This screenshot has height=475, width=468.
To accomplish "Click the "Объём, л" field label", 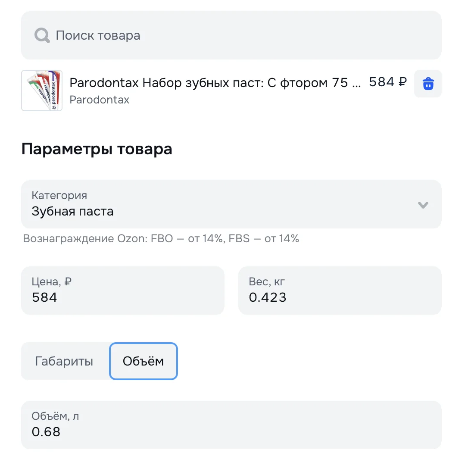I will [x=55, y=416].
